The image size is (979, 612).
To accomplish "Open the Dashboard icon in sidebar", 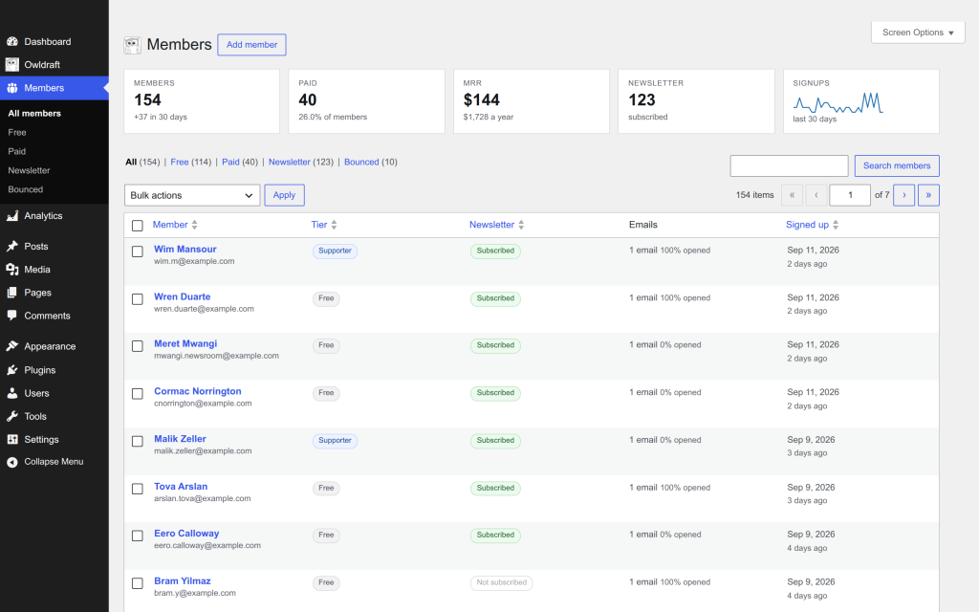I will (x=11, y=42).
